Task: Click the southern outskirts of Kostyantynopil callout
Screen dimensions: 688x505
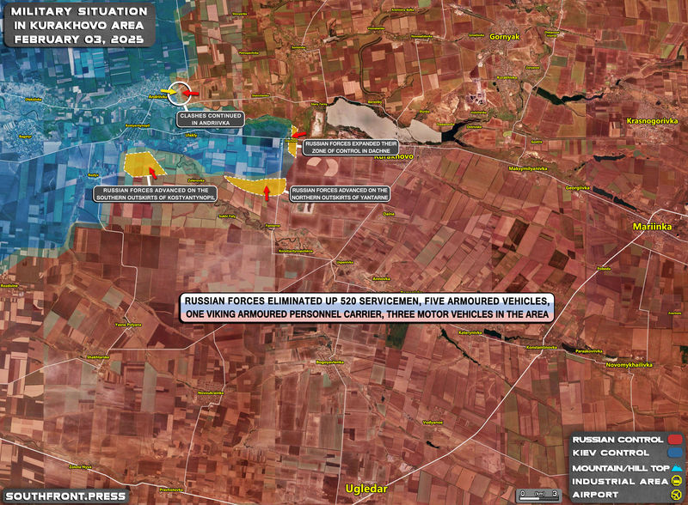Action: click(155, 194)
